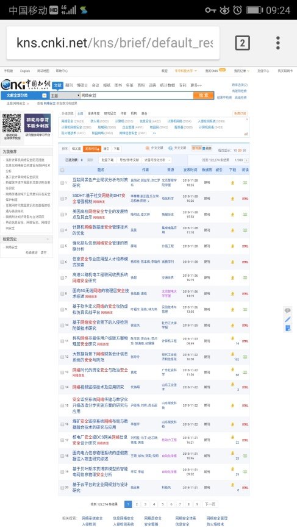Check the box for result row 10
Image resolution: width=297 pixels, height=528 pixels.
(62, 326)
